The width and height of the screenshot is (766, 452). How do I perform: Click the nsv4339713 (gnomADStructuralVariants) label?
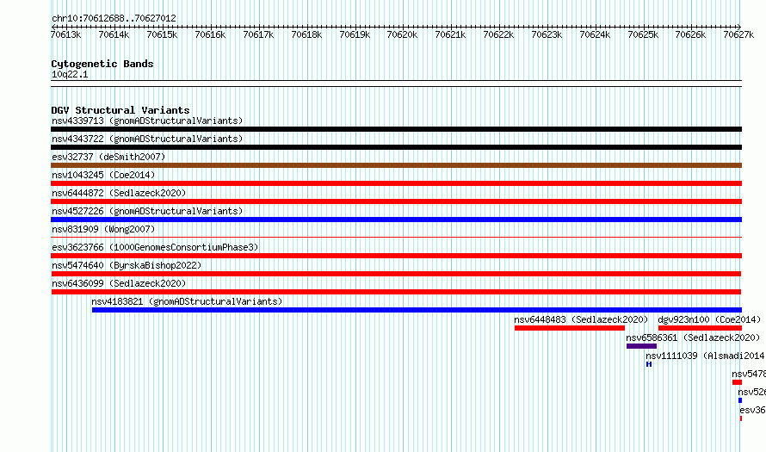coord(147,121)
